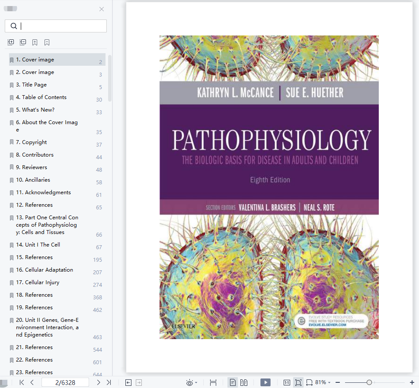Zoom in with plus button
Viewport: 419px width, 388px height.
pyautogui.click(x=412, y=382)
